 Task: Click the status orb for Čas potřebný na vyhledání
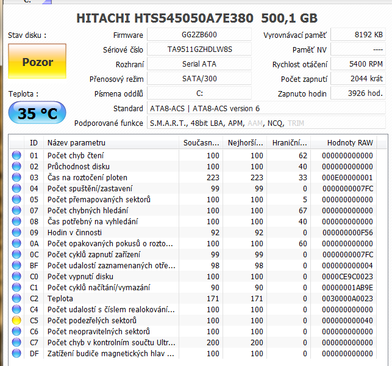click(x=16, y=221)
